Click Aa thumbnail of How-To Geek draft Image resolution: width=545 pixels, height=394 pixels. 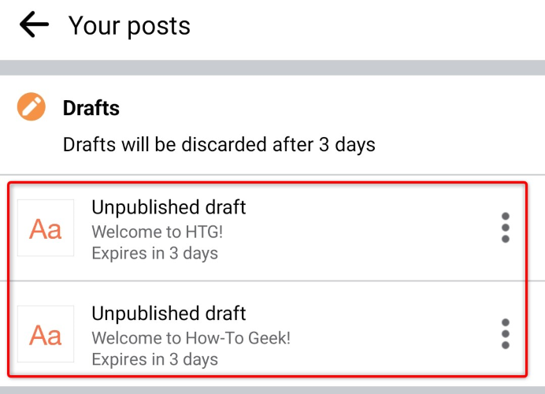coord(46,334)
